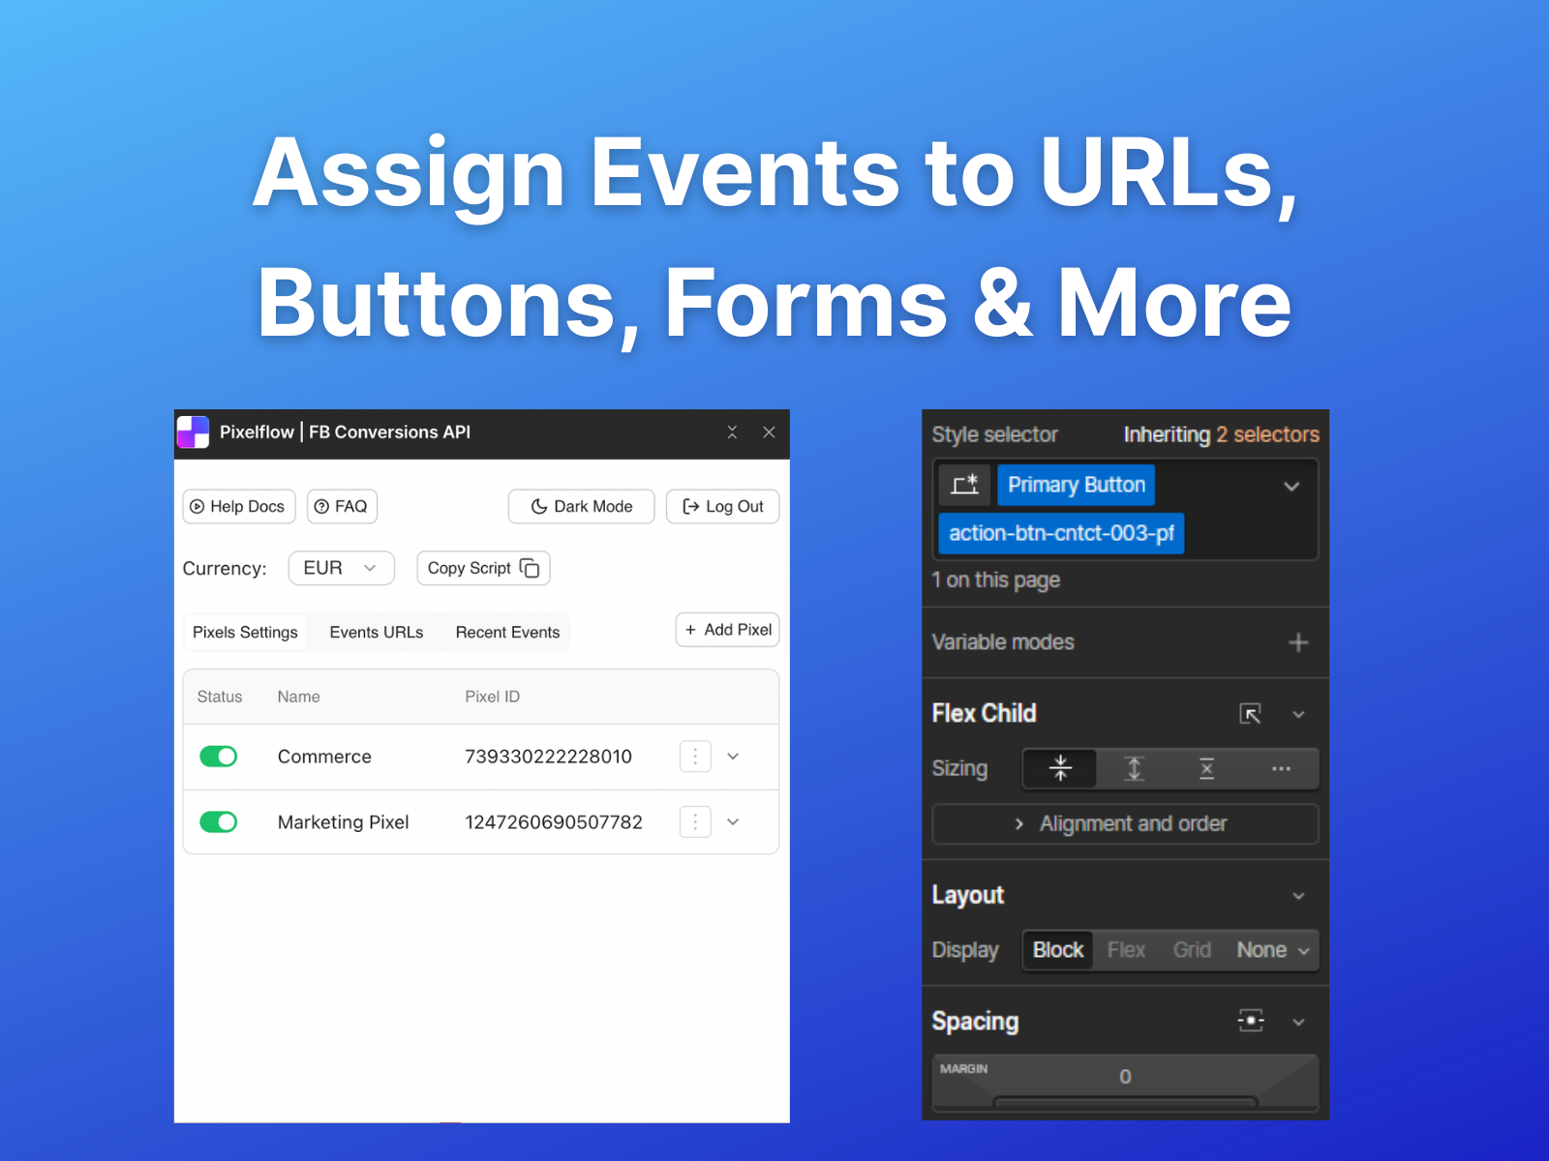Image resolution: width=1549 pixels, height=1161 pixels.
Task: Copy the tracking script
Action: coord(483,568)
